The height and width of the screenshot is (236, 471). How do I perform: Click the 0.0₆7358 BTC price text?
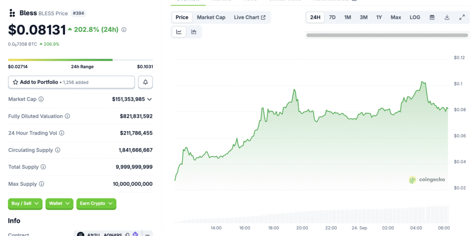(x=23, y=44)
